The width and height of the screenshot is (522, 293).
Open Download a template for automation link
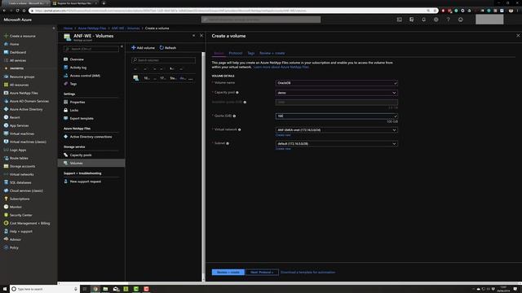pos(308,273)
